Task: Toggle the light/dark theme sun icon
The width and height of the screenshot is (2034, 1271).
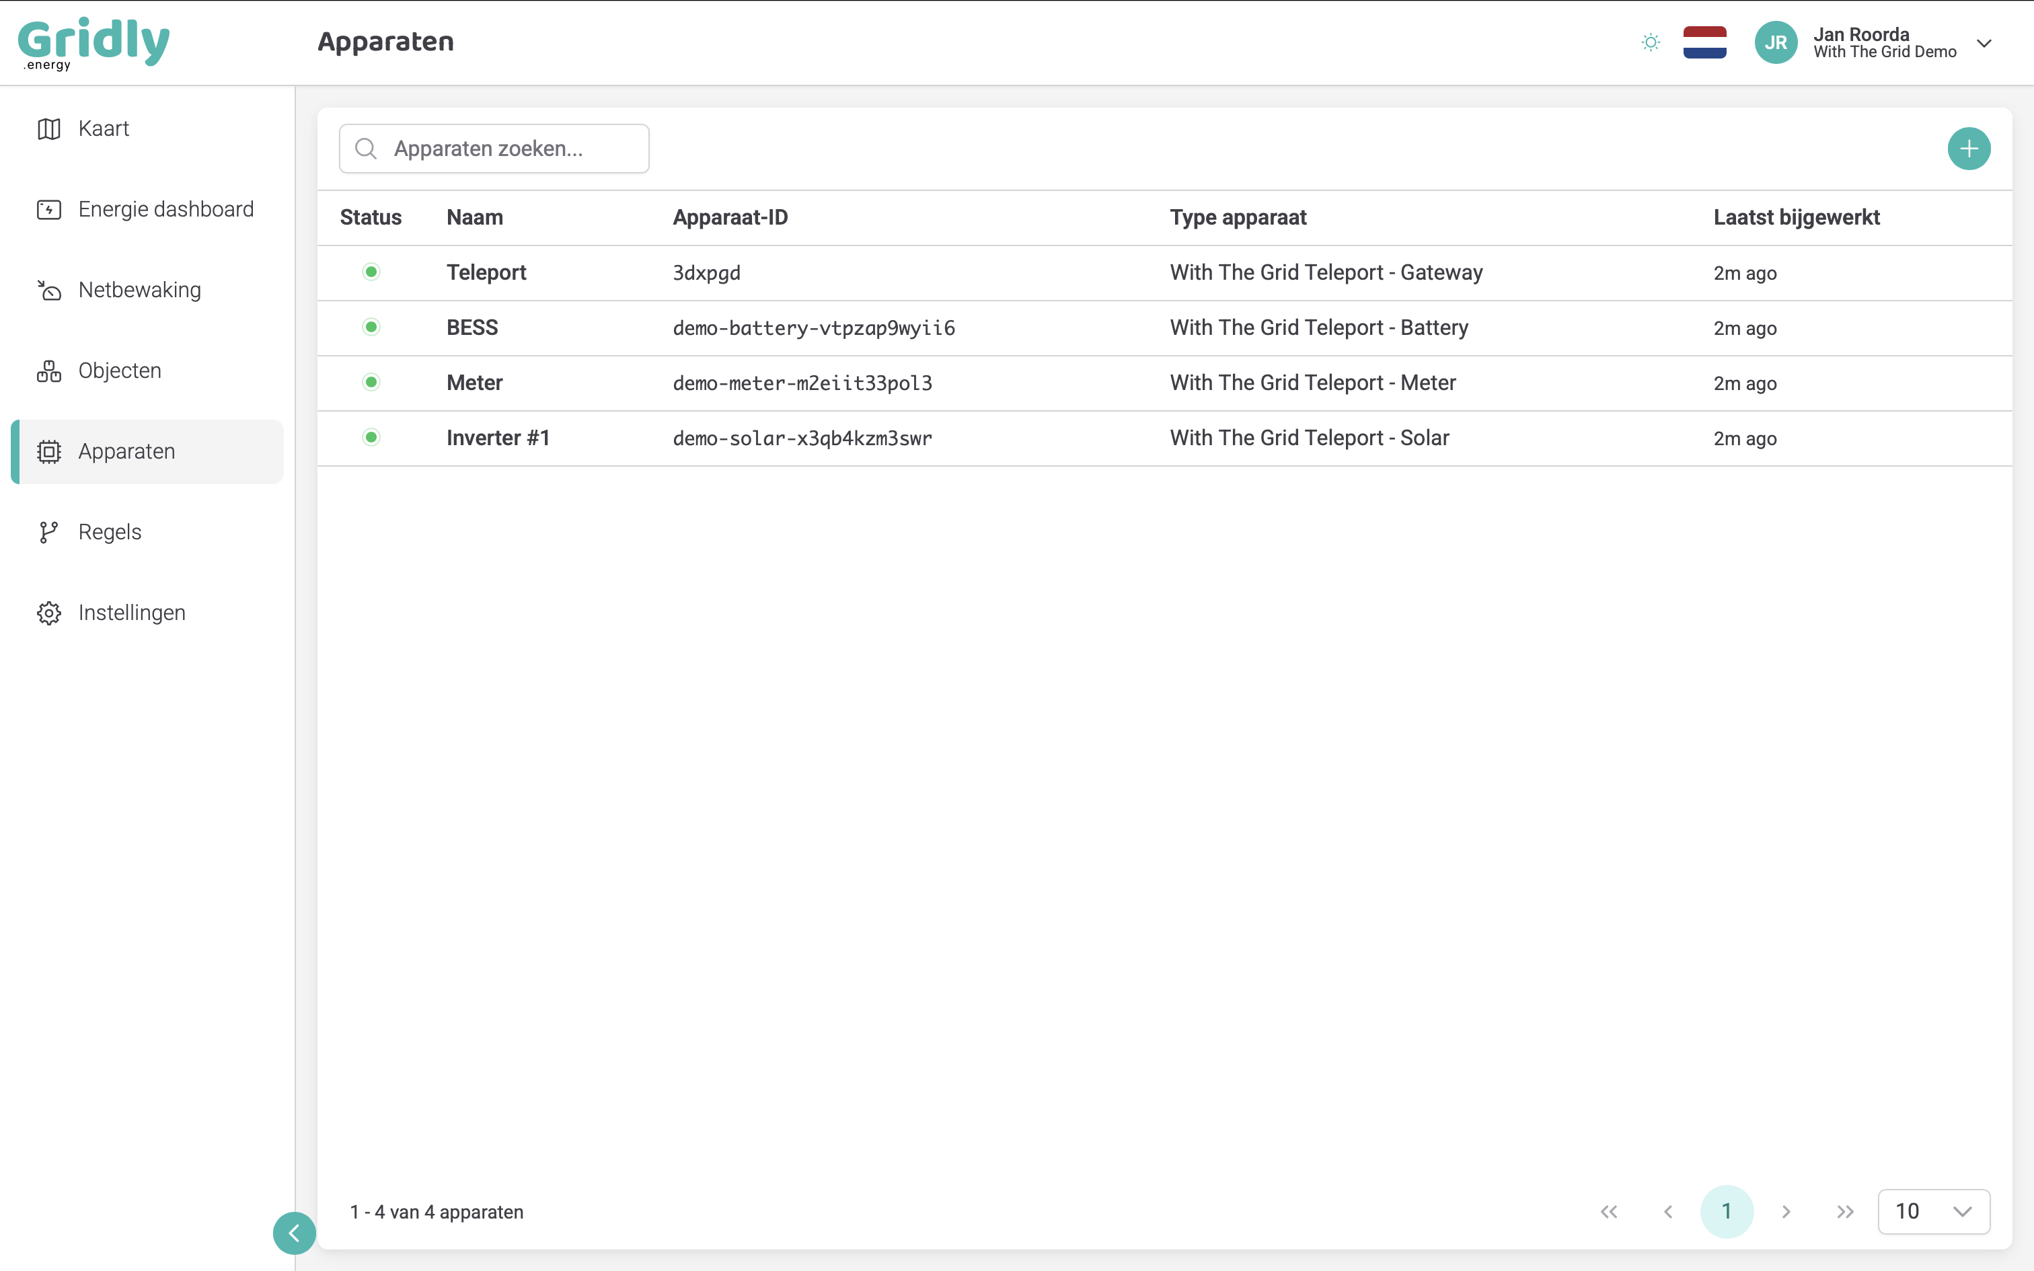Action: 1650,43
